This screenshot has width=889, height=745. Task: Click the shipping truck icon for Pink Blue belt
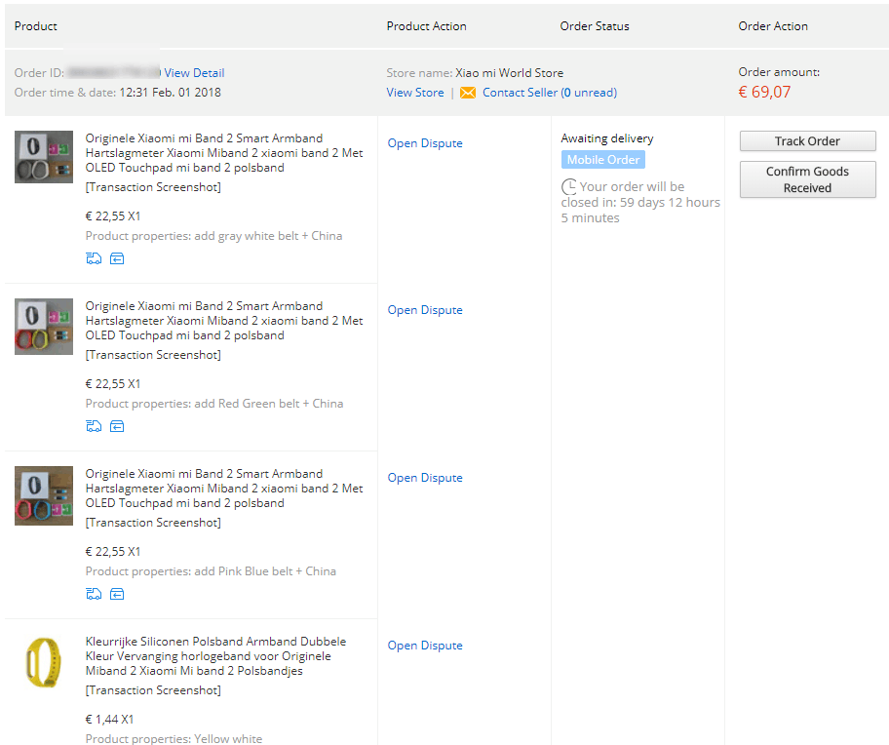(94, 594)
